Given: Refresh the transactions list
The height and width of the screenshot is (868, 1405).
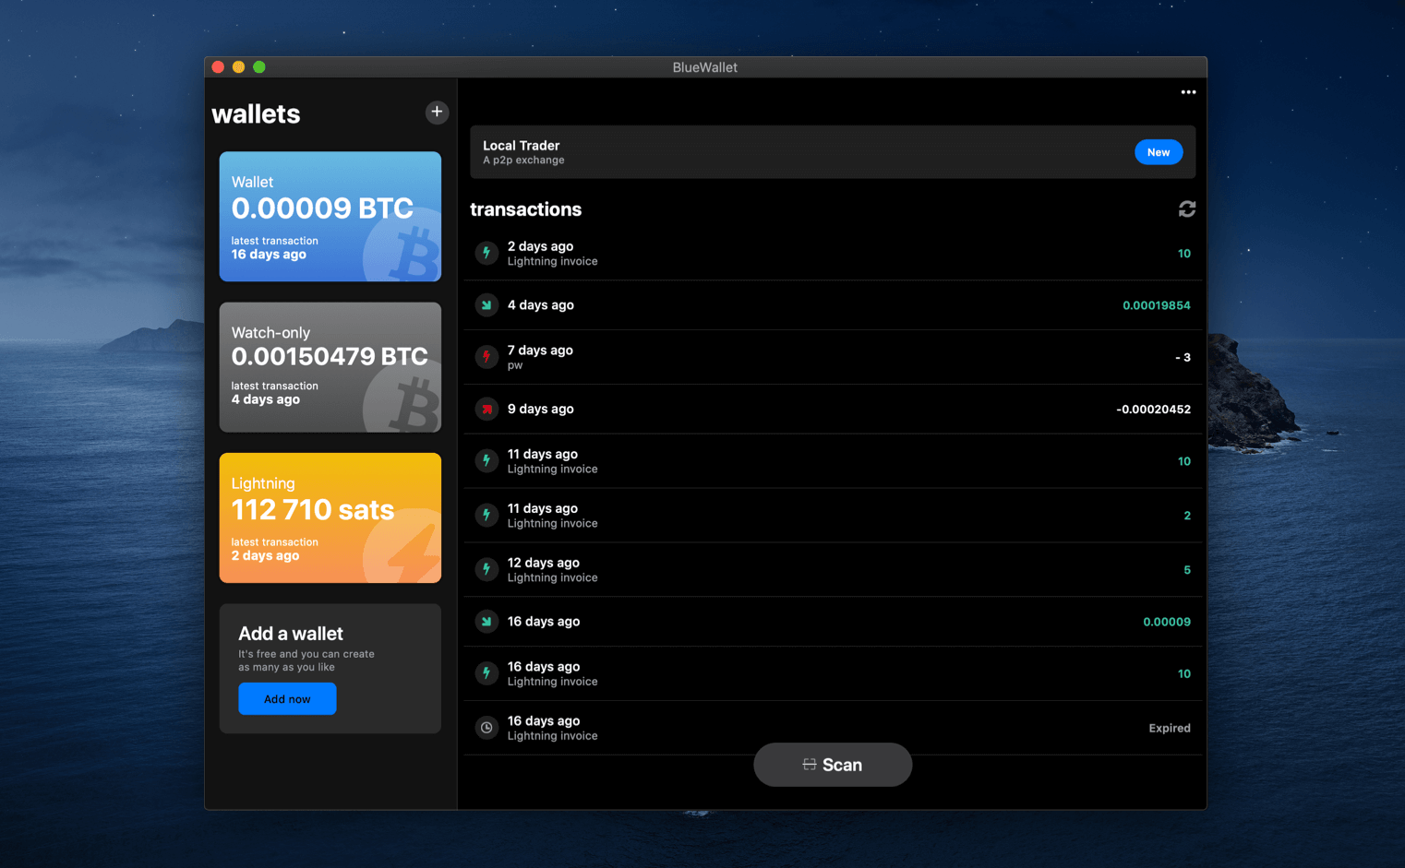Looking at the screenshot, I should click(1187, 209).
